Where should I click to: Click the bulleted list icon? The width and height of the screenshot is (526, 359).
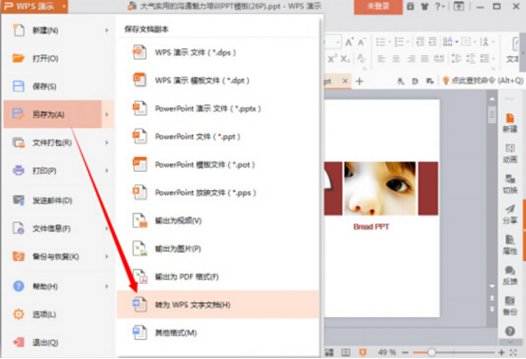pos(381,42)
